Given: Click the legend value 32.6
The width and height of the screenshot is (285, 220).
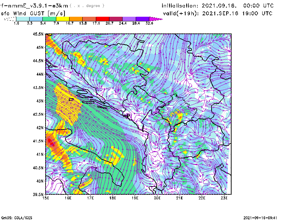Looking at the screenshot, I should tap(149, 23).
